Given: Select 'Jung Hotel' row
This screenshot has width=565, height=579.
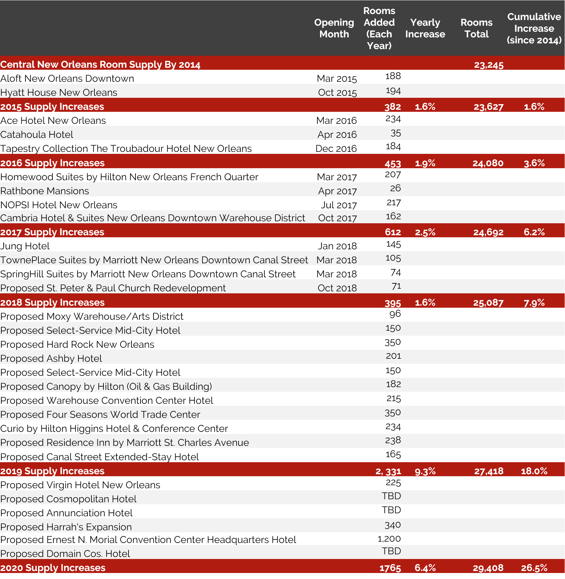Looking at the screenshot, I should pyautogui.click(x=25, y=246).
